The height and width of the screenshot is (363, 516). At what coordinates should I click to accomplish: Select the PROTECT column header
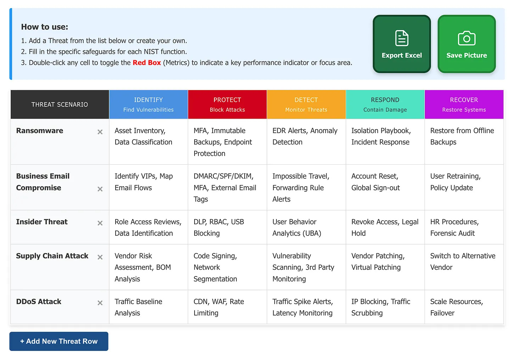[x=227, y=104]
